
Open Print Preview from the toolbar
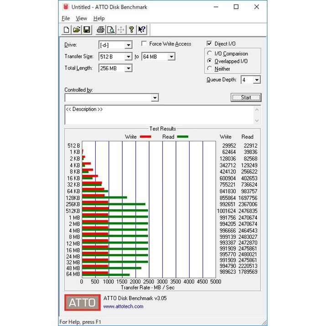(110, 30)
